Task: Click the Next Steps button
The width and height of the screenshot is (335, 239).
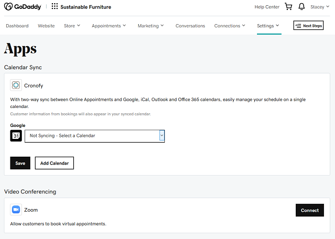Action: tap(308, 26)
